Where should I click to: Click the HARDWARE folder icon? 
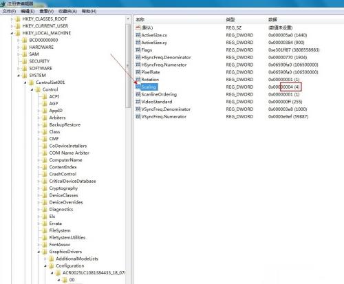[25, 47]
